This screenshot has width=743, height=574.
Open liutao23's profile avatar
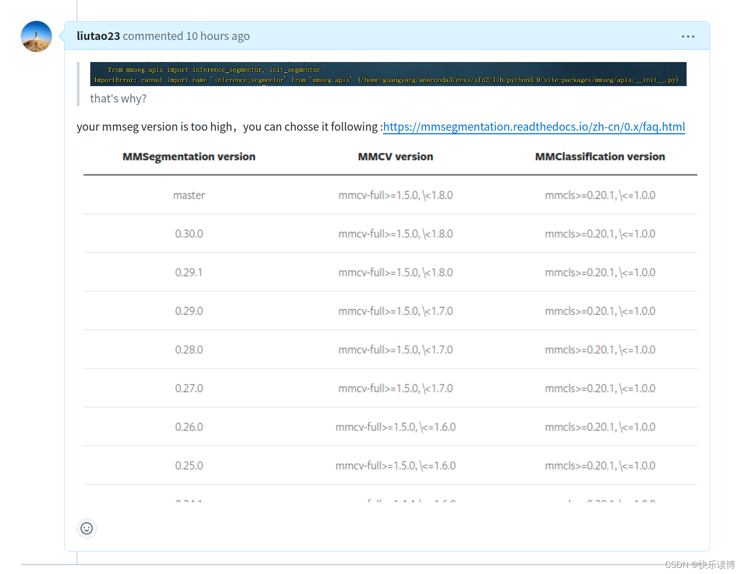tap(36, 36)
